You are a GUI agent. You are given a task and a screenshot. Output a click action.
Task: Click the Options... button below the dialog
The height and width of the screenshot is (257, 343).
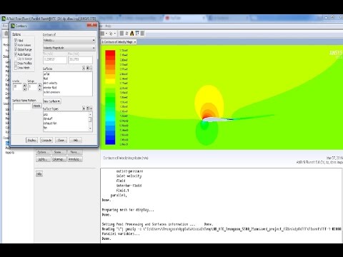coord(43,152)
